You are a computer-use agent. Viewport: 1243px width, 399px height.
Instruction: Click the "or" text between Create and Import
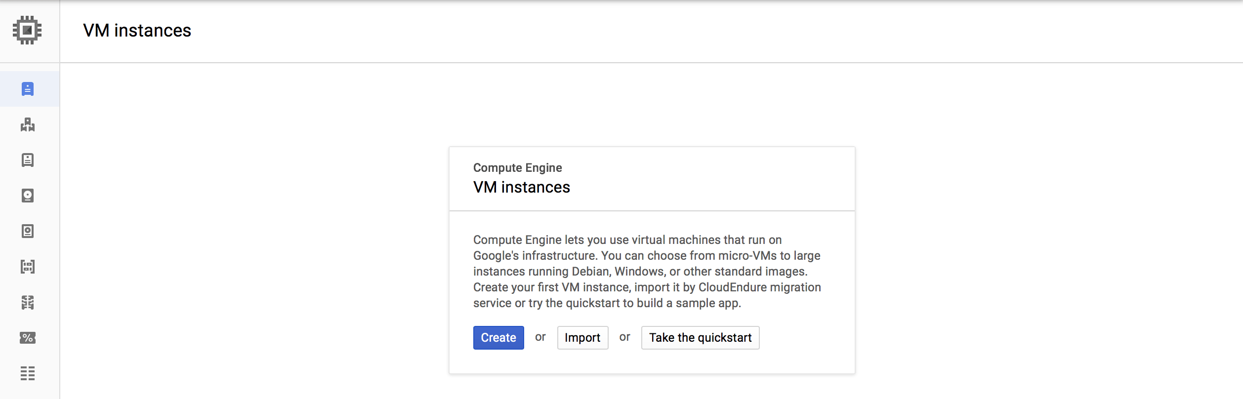(540, 337)
